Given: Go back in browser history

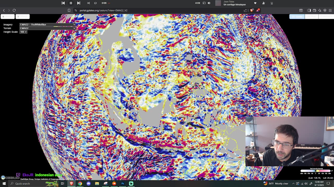Looking at the screenshot, I should (4, 10).
